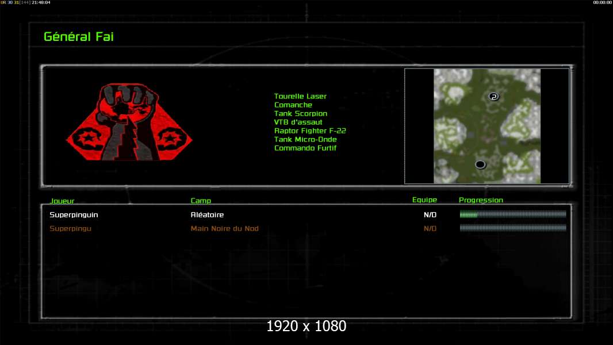The image size is (613, 345).
Task: Click Superpinguin's loading progress bar
Action: click(x=513, y=214)
